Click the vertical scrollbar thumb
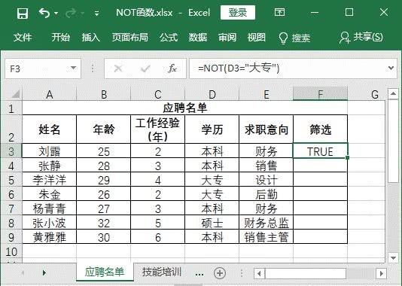 [393, 141]
